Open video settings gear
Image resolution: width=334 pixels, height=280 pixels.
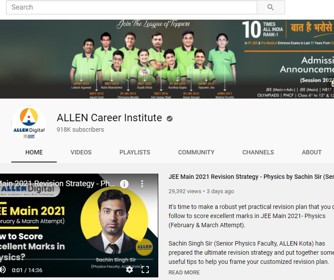130,270
